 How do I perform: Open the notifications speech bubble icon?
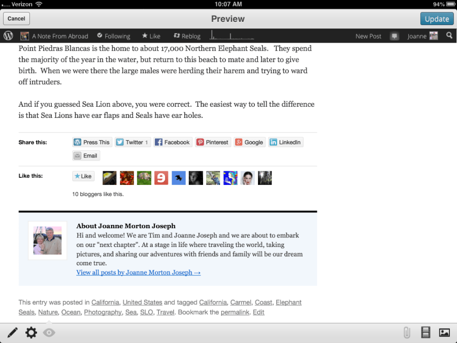click(x=395, y=36)
